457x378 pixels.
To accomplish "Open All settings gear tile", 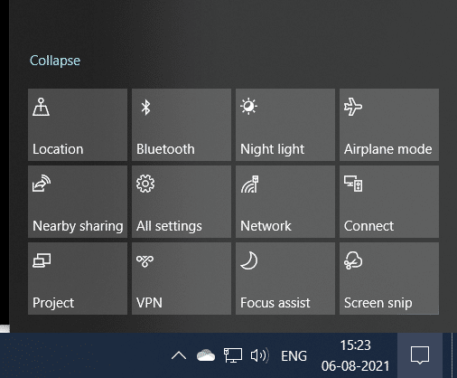I will click(x=182, y=202).
